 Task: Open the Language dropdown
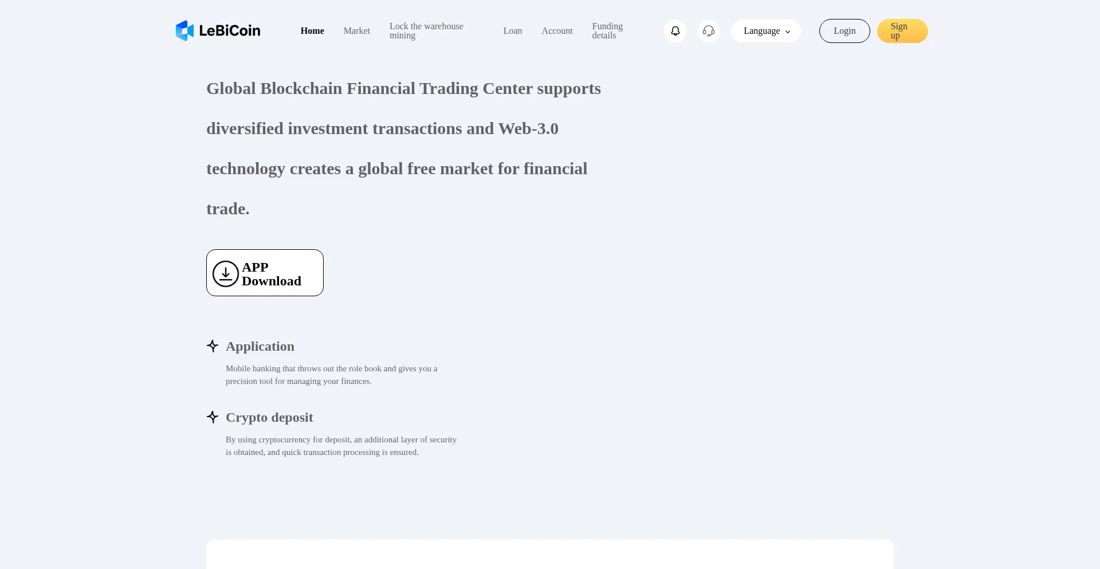click(765, 31)
